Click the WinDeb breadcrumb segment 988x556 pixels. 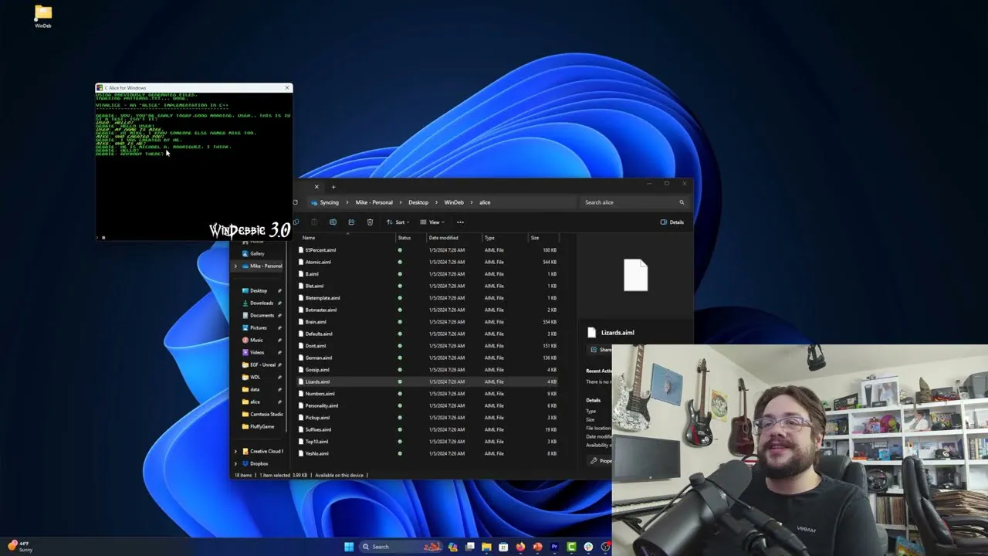[454, 202]
